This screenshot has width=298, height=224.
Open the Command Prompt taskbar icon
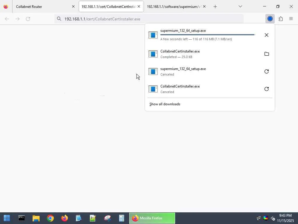coord(22,218)
